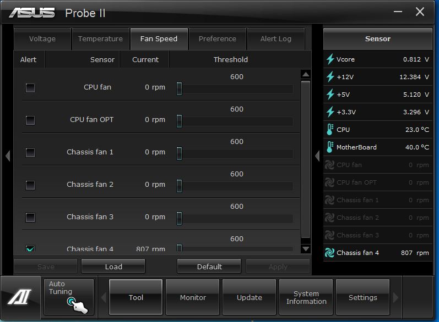Click the Chassis fan 2 threshold slider handle
This screenshot has width=439, height=322.
(x=179, y=186)
